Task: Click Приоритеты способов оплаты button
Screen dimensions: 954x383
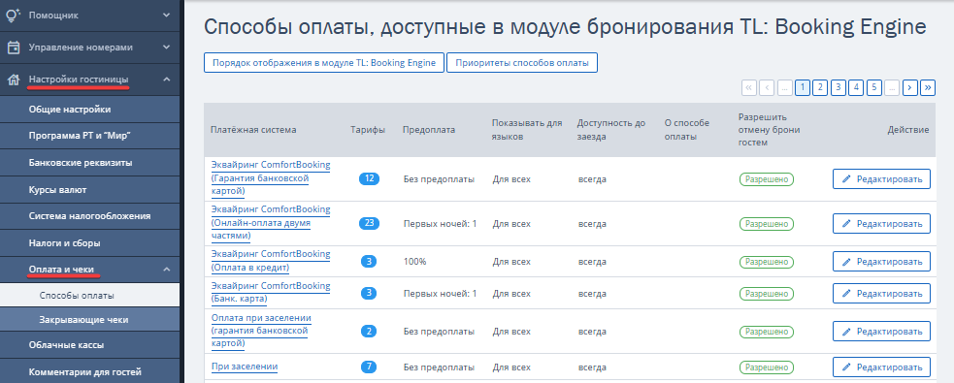Action: click(522, 63)
